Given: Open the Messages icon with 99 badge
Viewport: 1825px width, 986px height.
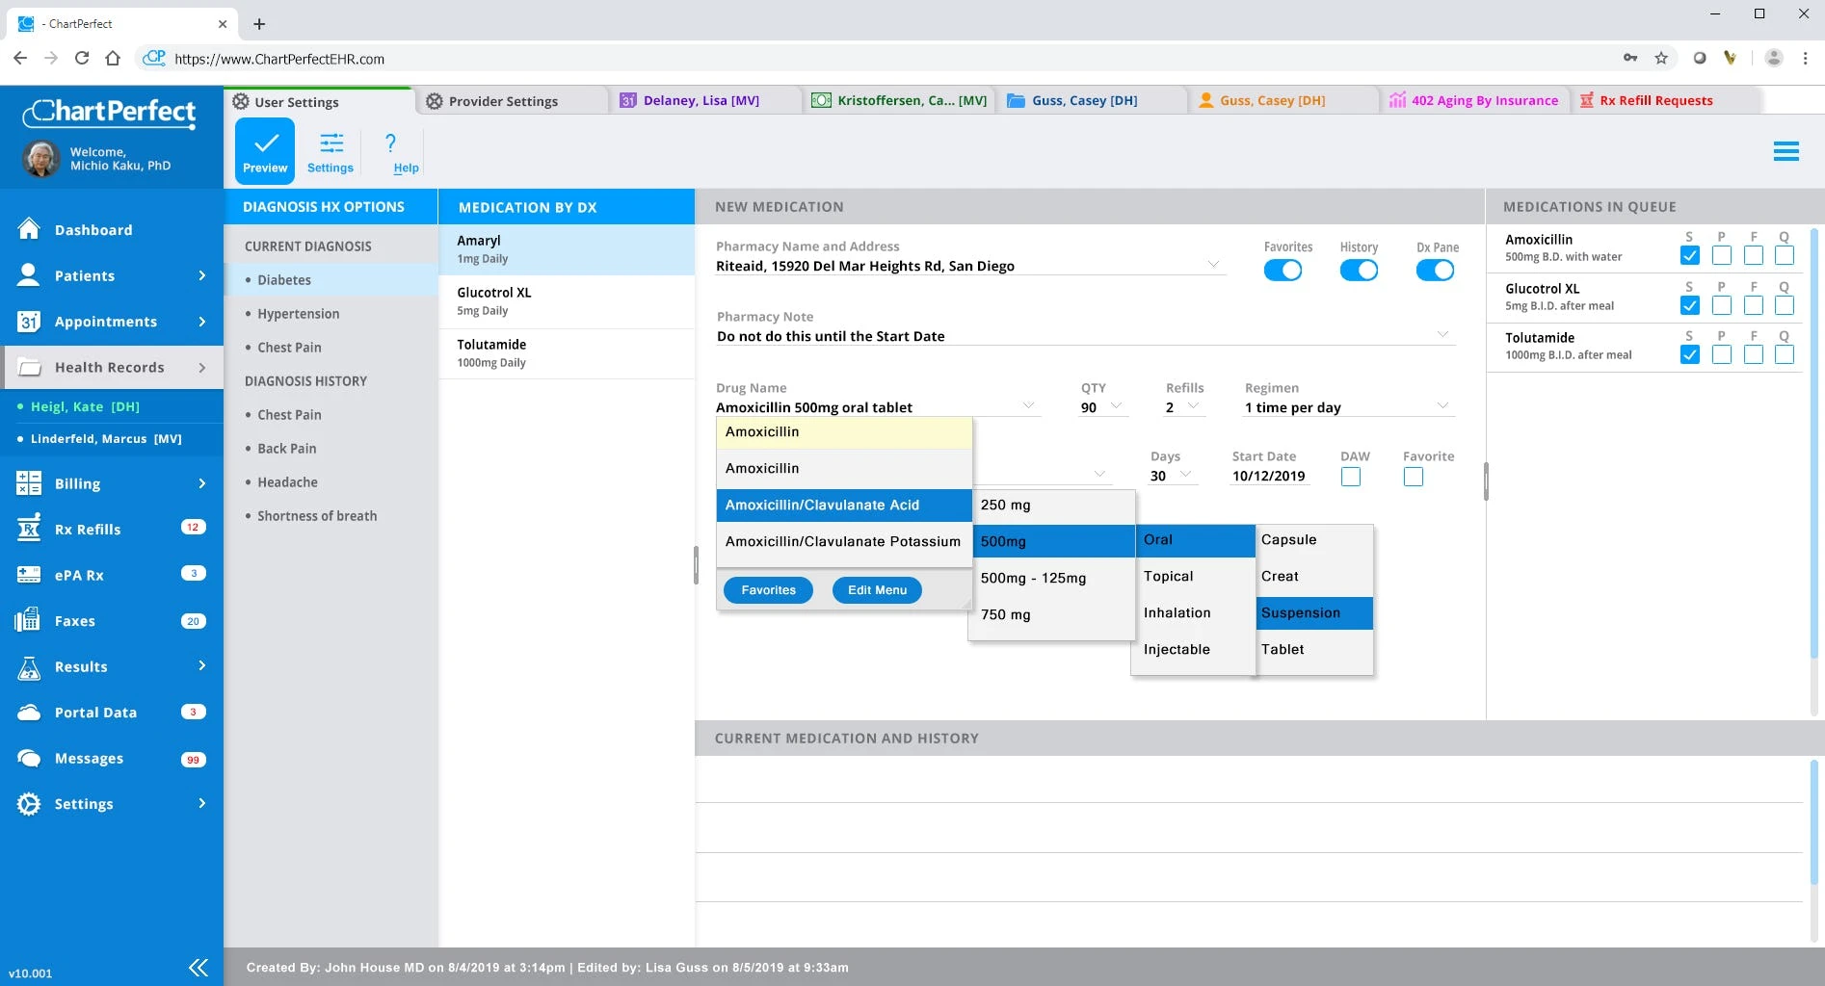Looking at the screenshot, I should tap(28, 758).
